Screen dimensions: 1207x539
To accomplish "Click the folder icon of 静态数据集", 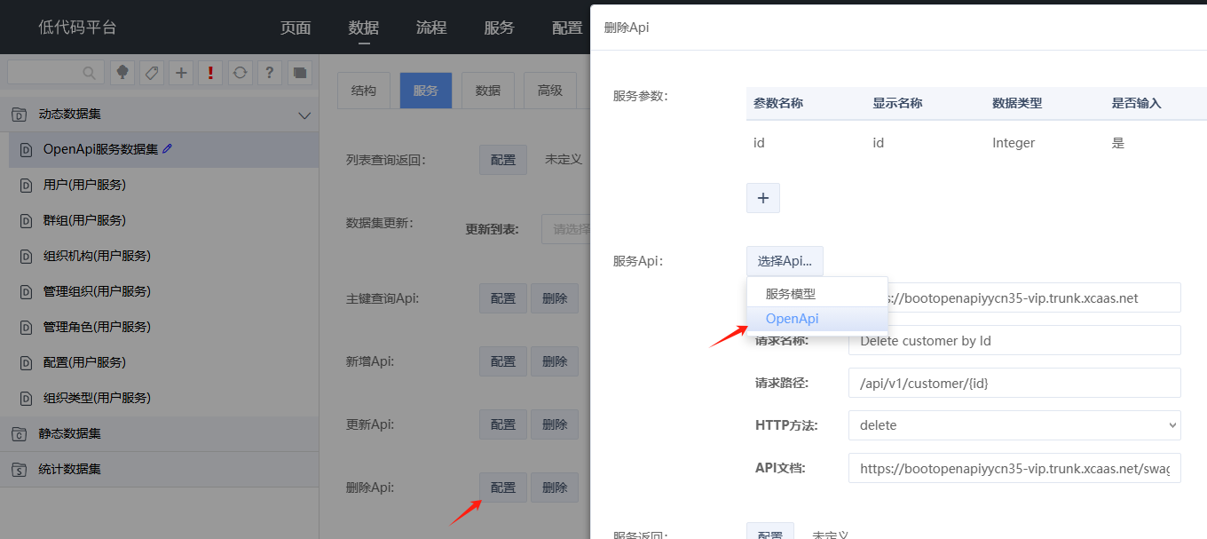I will (18, 434).
